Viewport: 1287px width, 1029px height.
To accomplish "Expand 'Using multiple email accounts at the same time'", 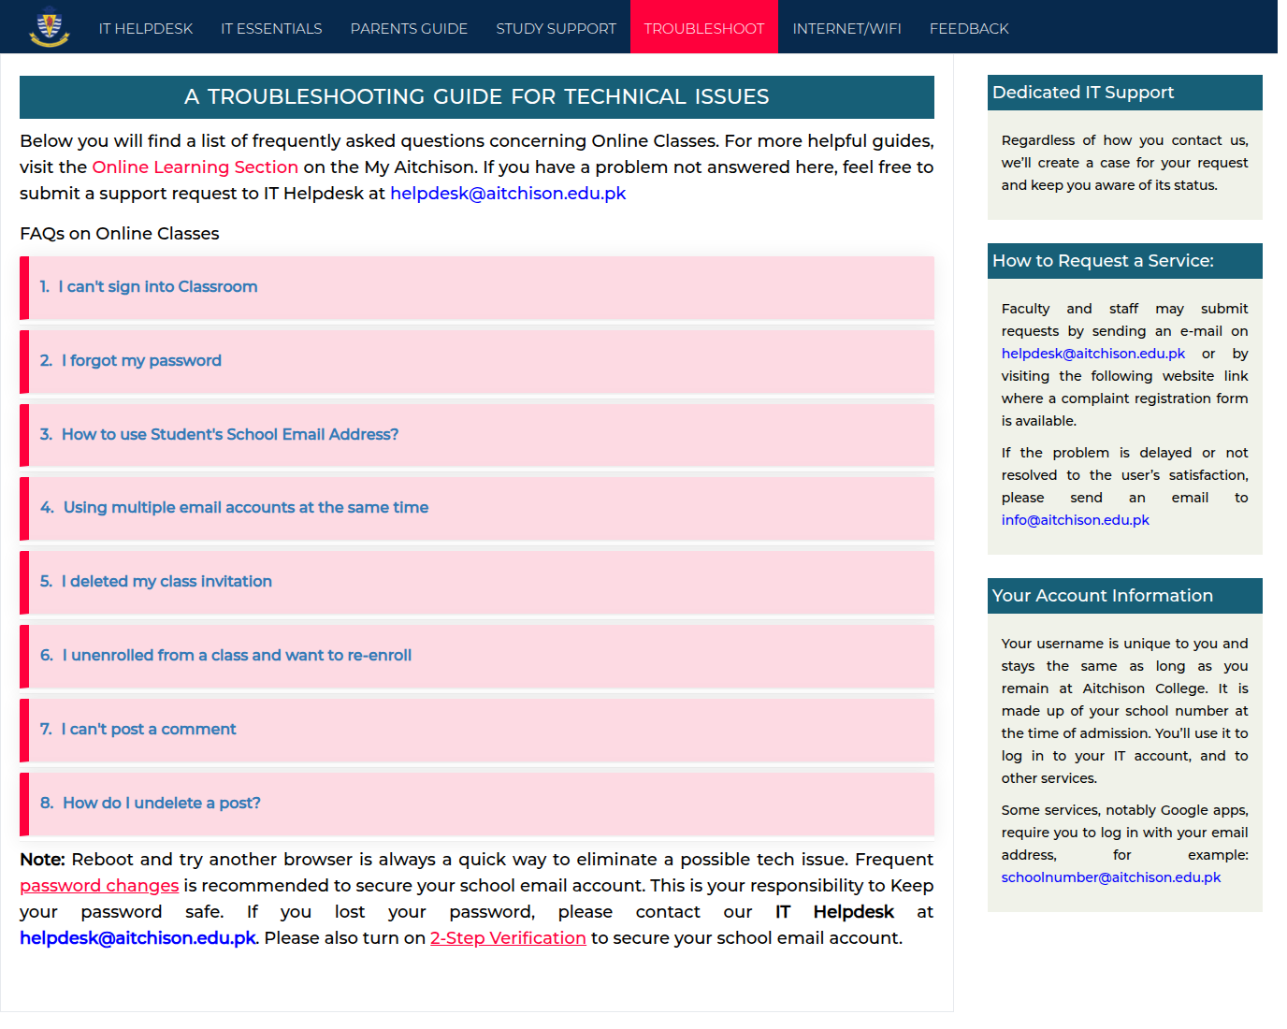I will point(477,508).
